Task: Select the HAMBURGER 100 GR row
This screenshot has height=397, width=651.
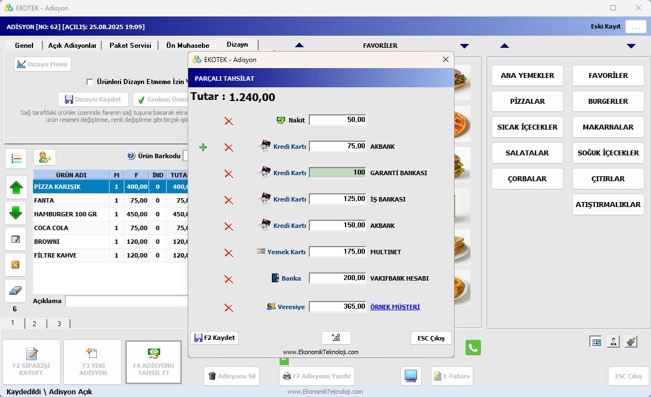Action: point(110,214)
